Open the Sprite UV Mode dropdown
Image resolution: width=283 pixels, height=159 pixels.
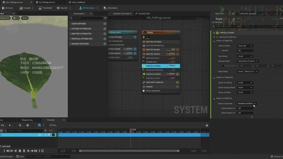pyautogui.click(x=245, y=92)
